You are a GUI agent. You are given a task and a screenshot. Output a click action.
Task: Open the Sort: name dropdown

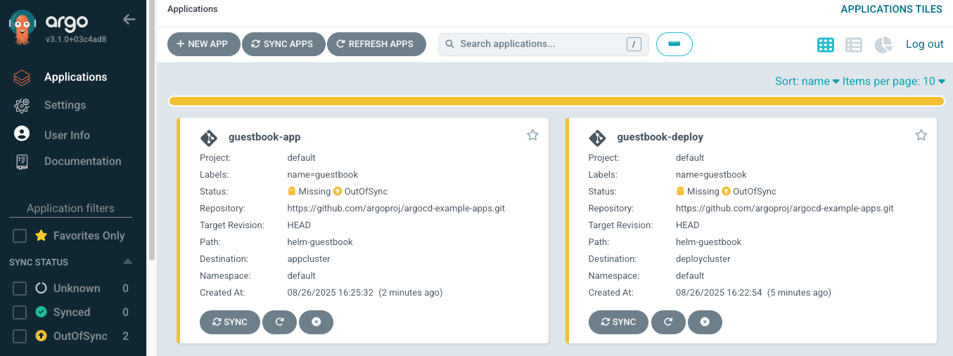point(807,81)
